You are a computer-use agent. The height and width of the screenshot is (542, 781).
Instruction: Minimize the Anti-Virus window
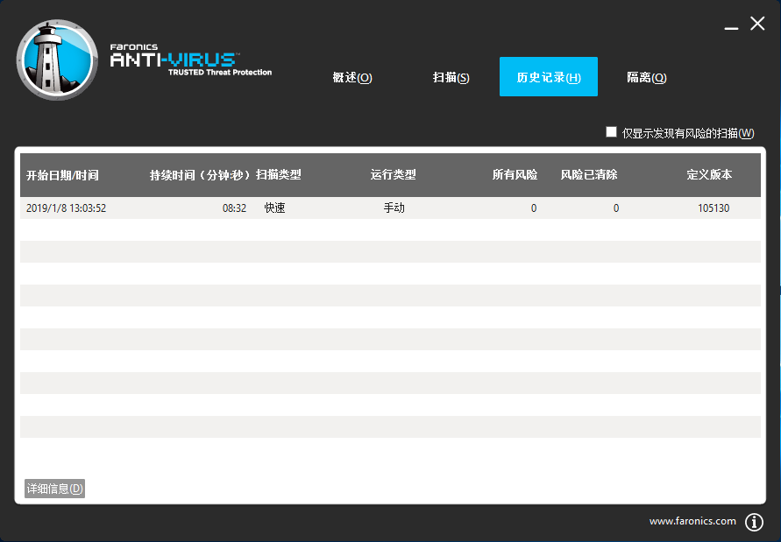[x=731, y=26]
